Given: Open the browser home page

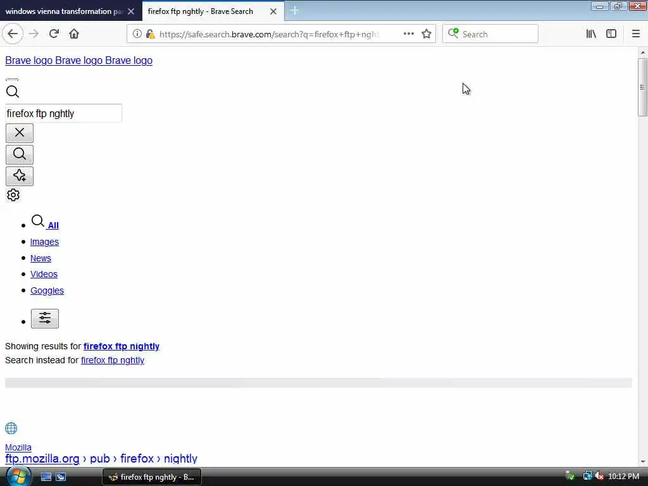Looking at the screenshot, I should pos(74,34).
